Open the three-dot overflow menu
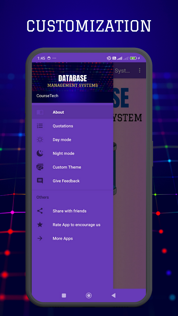Viewport: 178px width, 316px height. point(140,70)
